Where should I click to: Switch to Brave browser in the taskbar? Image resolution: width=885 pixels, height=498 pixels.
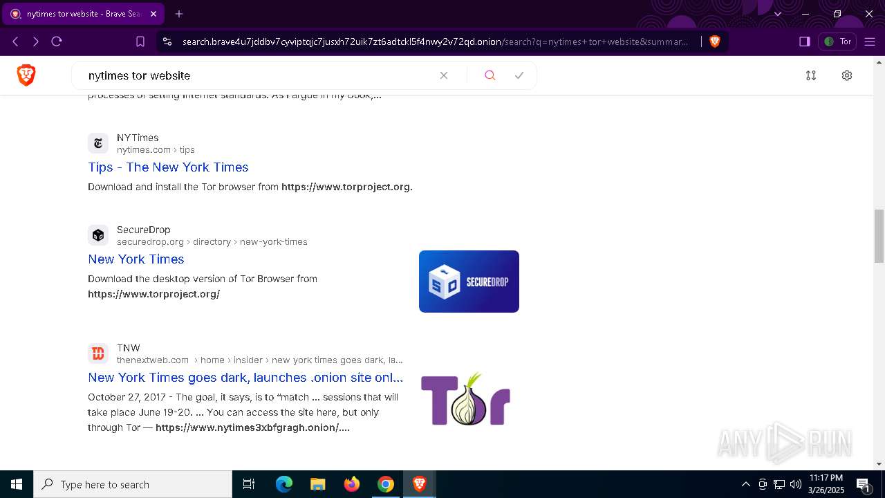(419, 484)
